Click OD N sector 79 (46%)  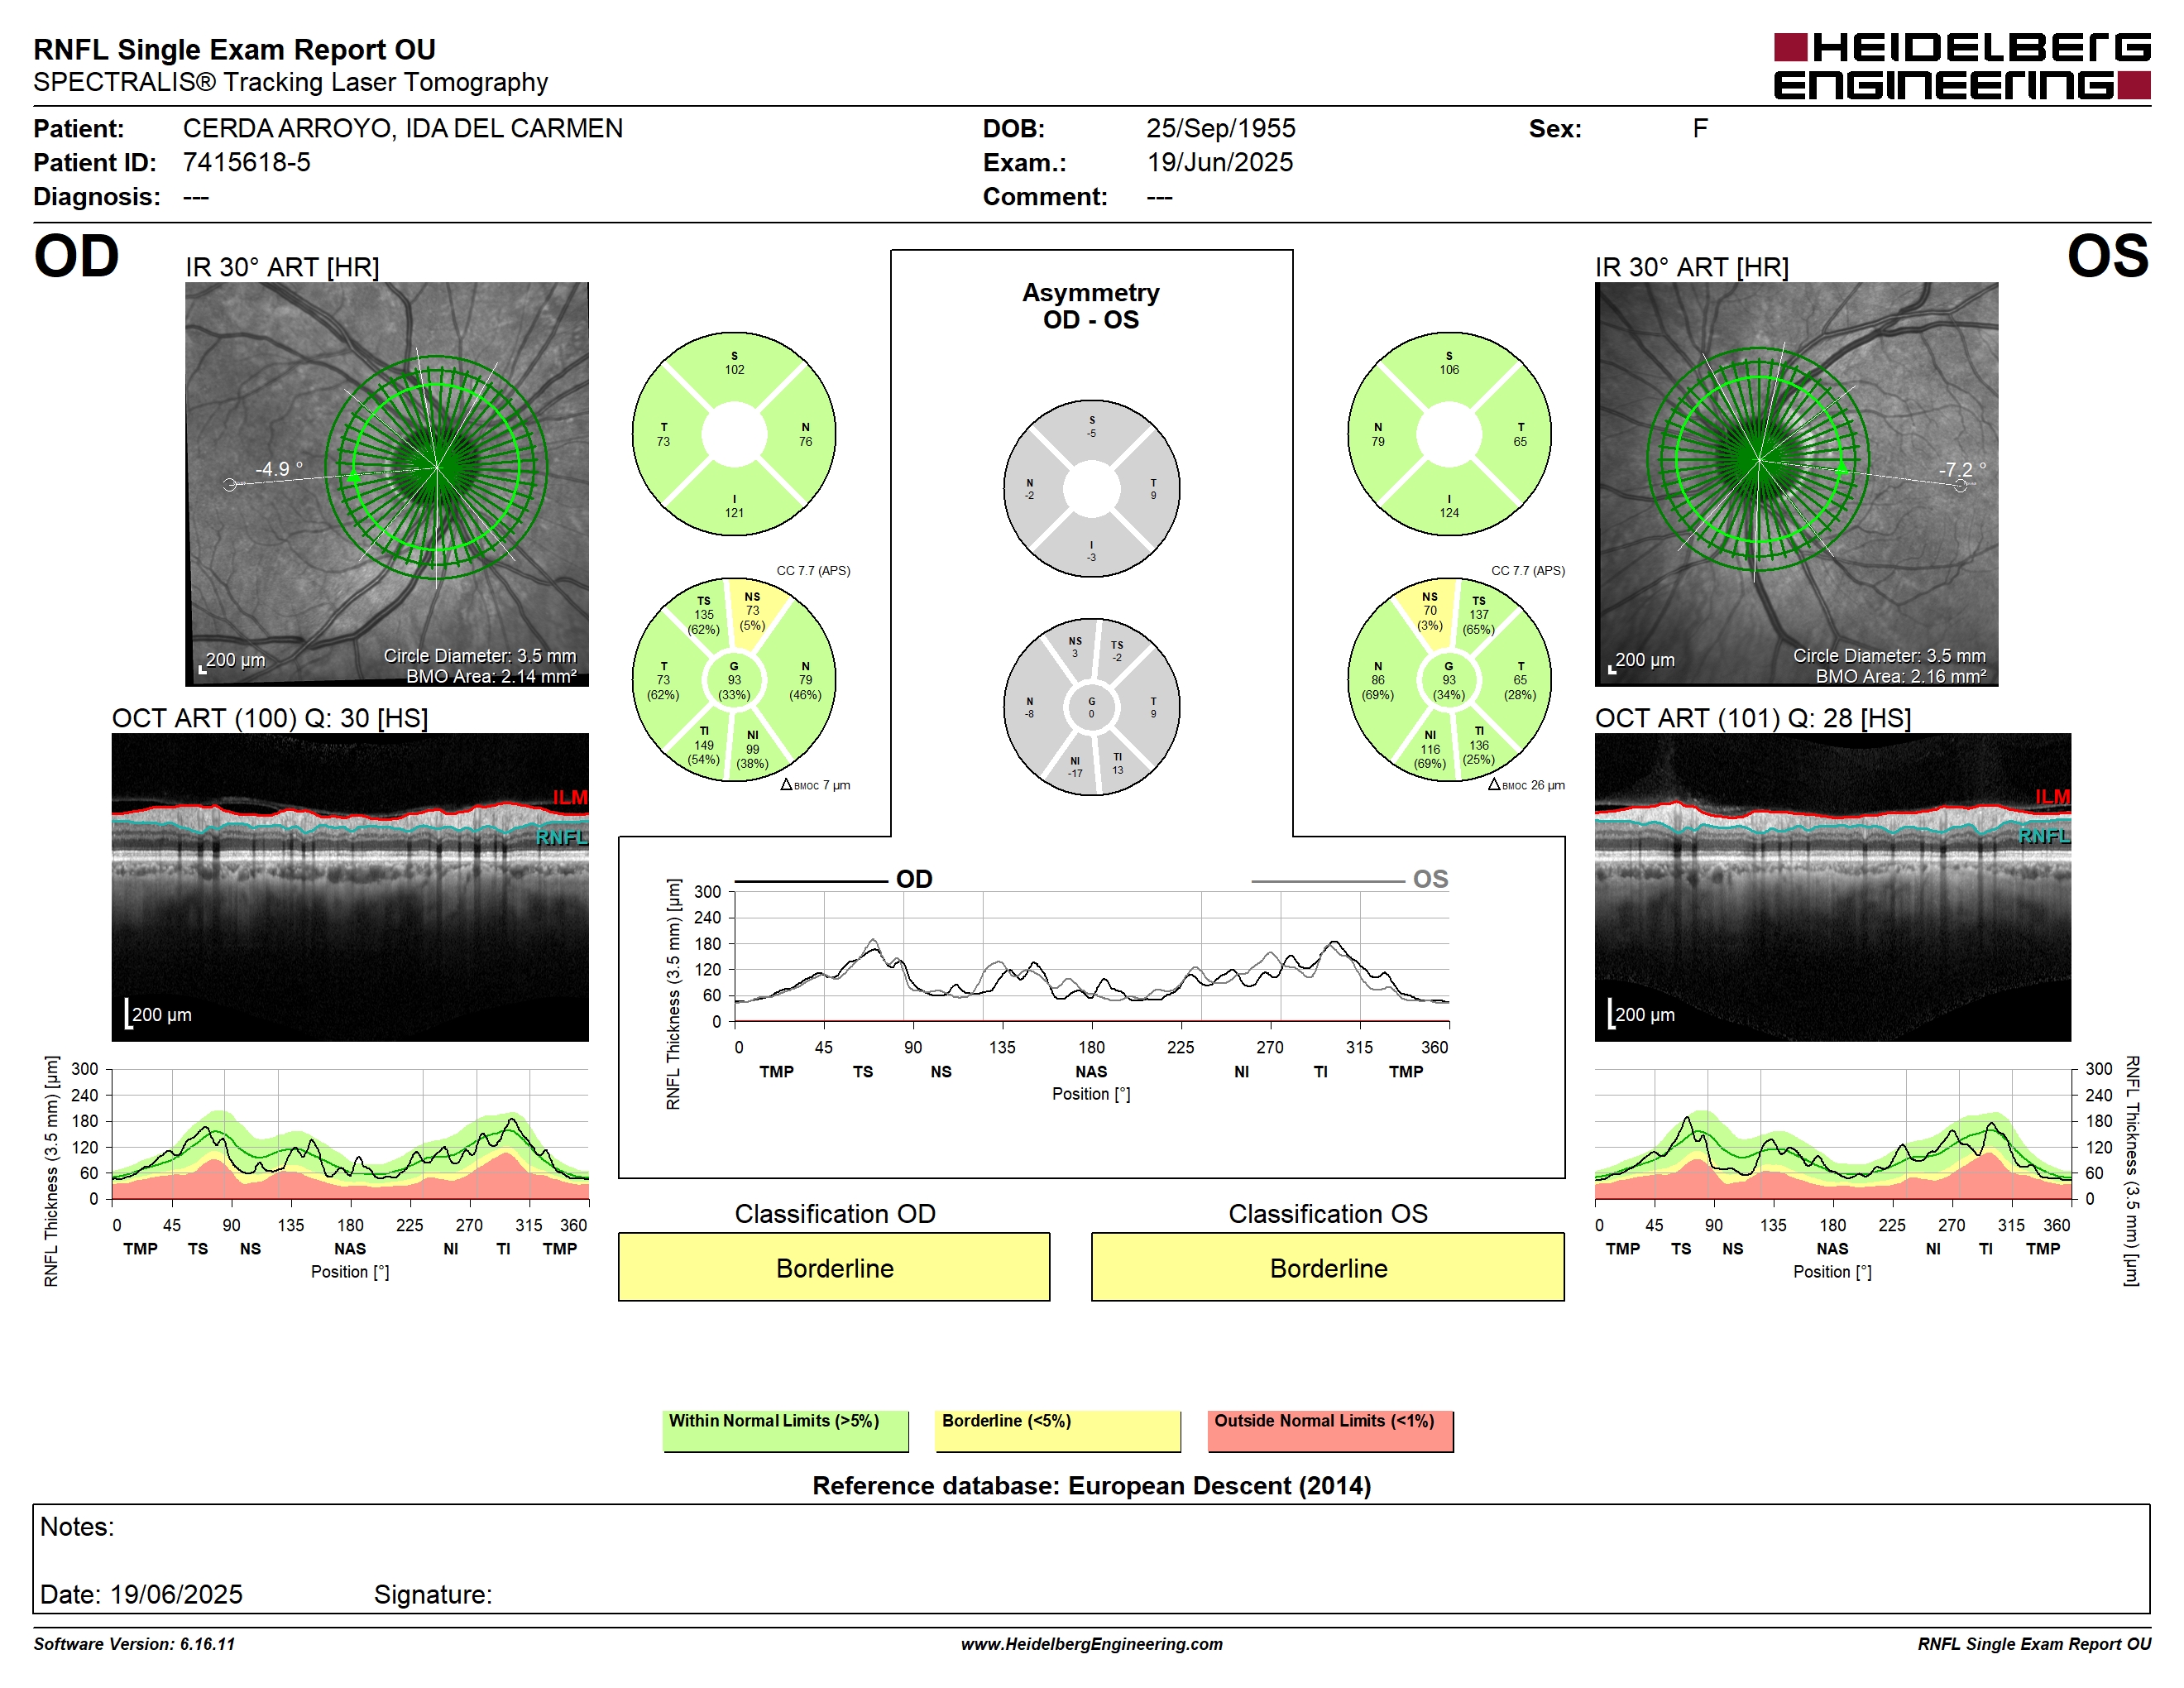[805, 681]
